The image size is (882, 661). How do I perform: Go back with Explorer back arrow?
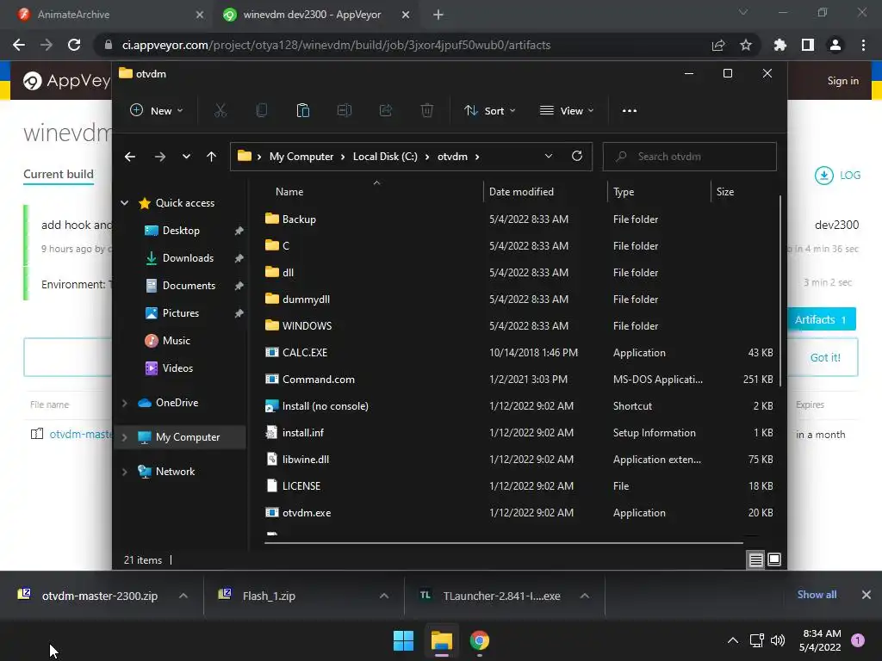(130, 157)
